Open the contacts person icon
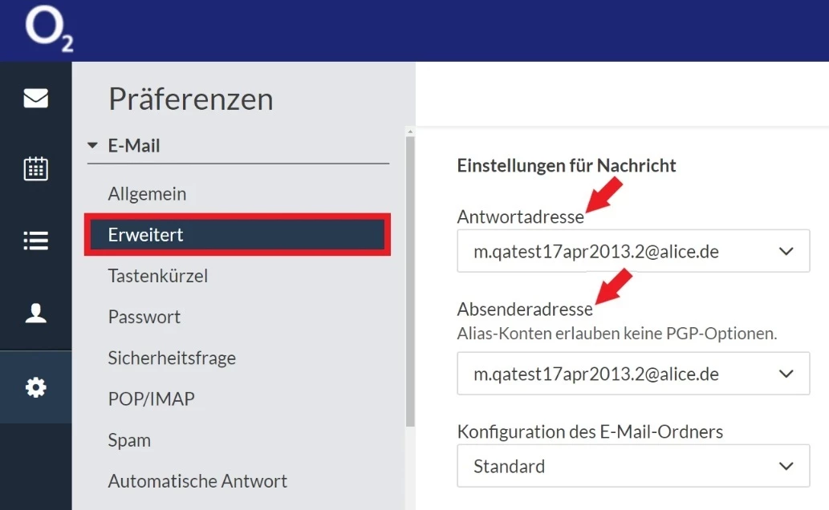This screenshot has height=510, width=829. 35,313
